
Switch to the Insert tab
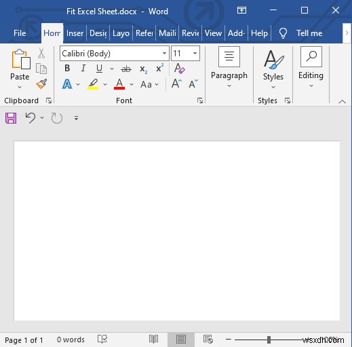click(x=75, y=33)
